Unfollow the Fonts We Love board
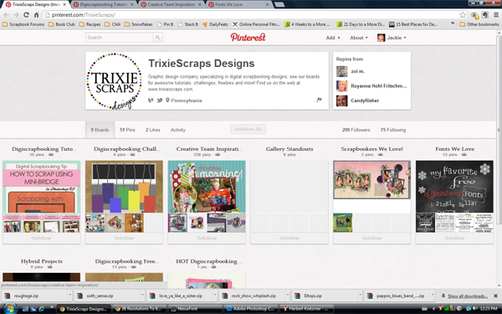The height and width of the screenshot is (314, 502). [454, 238]
